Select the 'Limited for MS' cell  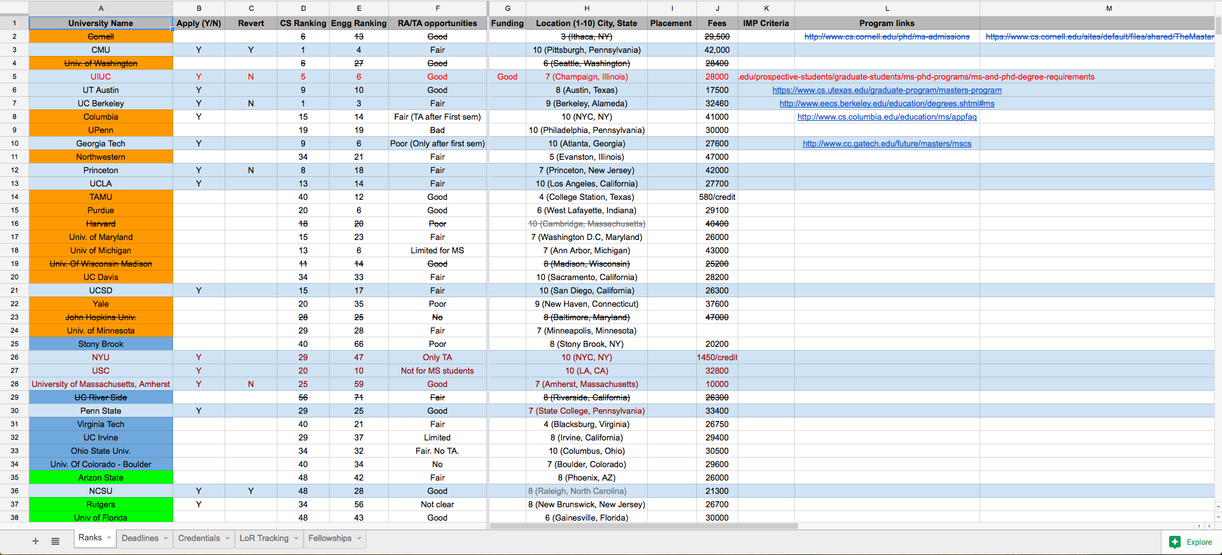[437, 251]
